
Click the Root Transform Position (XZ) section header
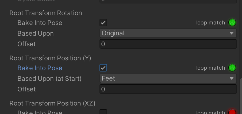(x=52, y=103)
